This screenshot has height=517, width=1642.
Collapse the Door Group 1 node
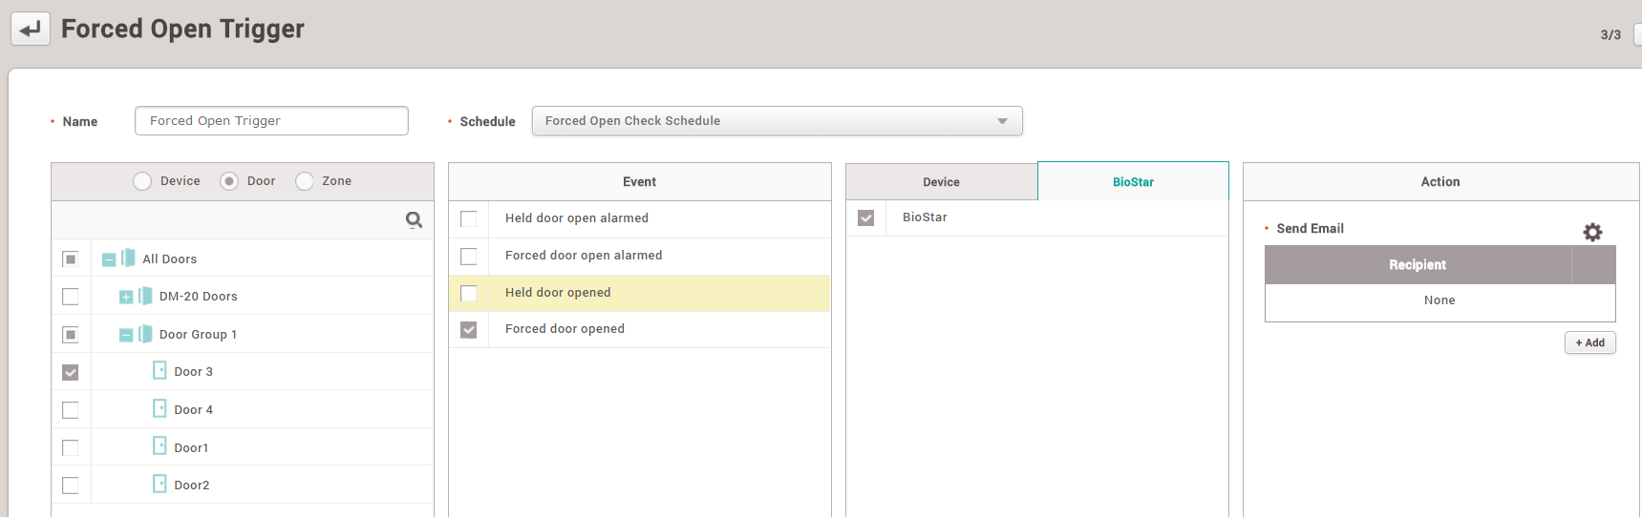[x=126, y=335]
